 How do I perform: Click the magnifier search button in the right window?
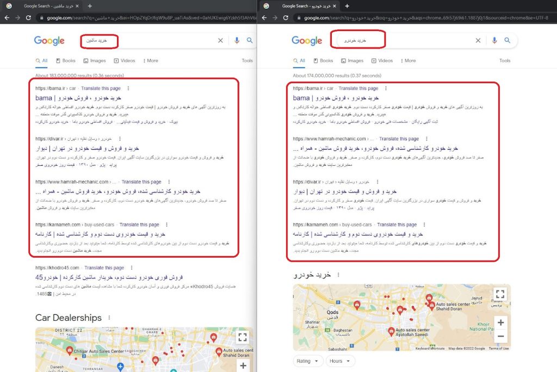coord(508,40)
